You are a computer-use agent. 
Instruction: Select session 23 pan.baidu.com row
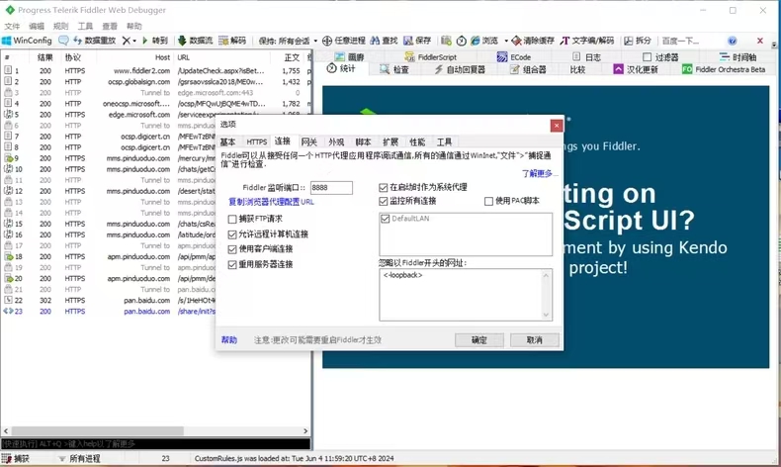pos(155,312)
